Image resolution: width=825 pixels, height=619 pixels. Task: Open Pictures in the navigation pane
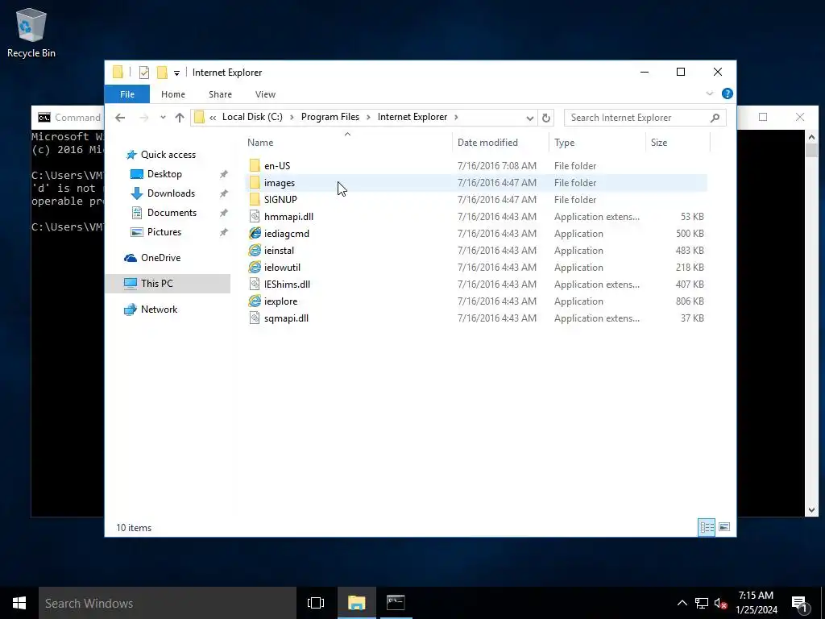[164, 232]
